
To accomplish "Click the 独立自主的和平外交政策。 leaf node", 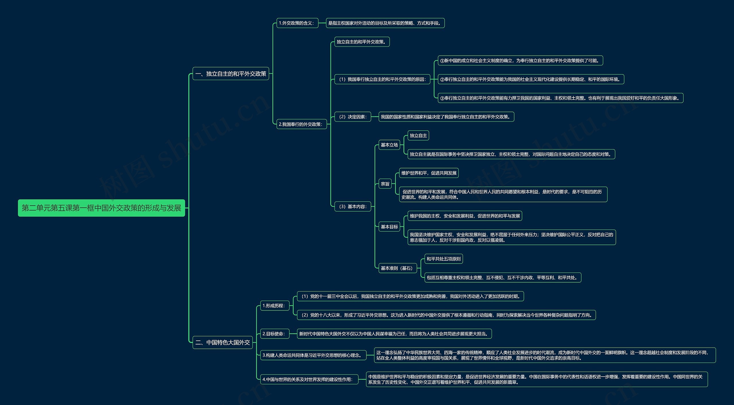I will [x=362, y=42].
